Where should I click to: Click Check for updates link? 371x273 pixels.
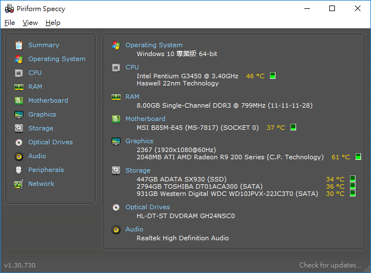330,265
